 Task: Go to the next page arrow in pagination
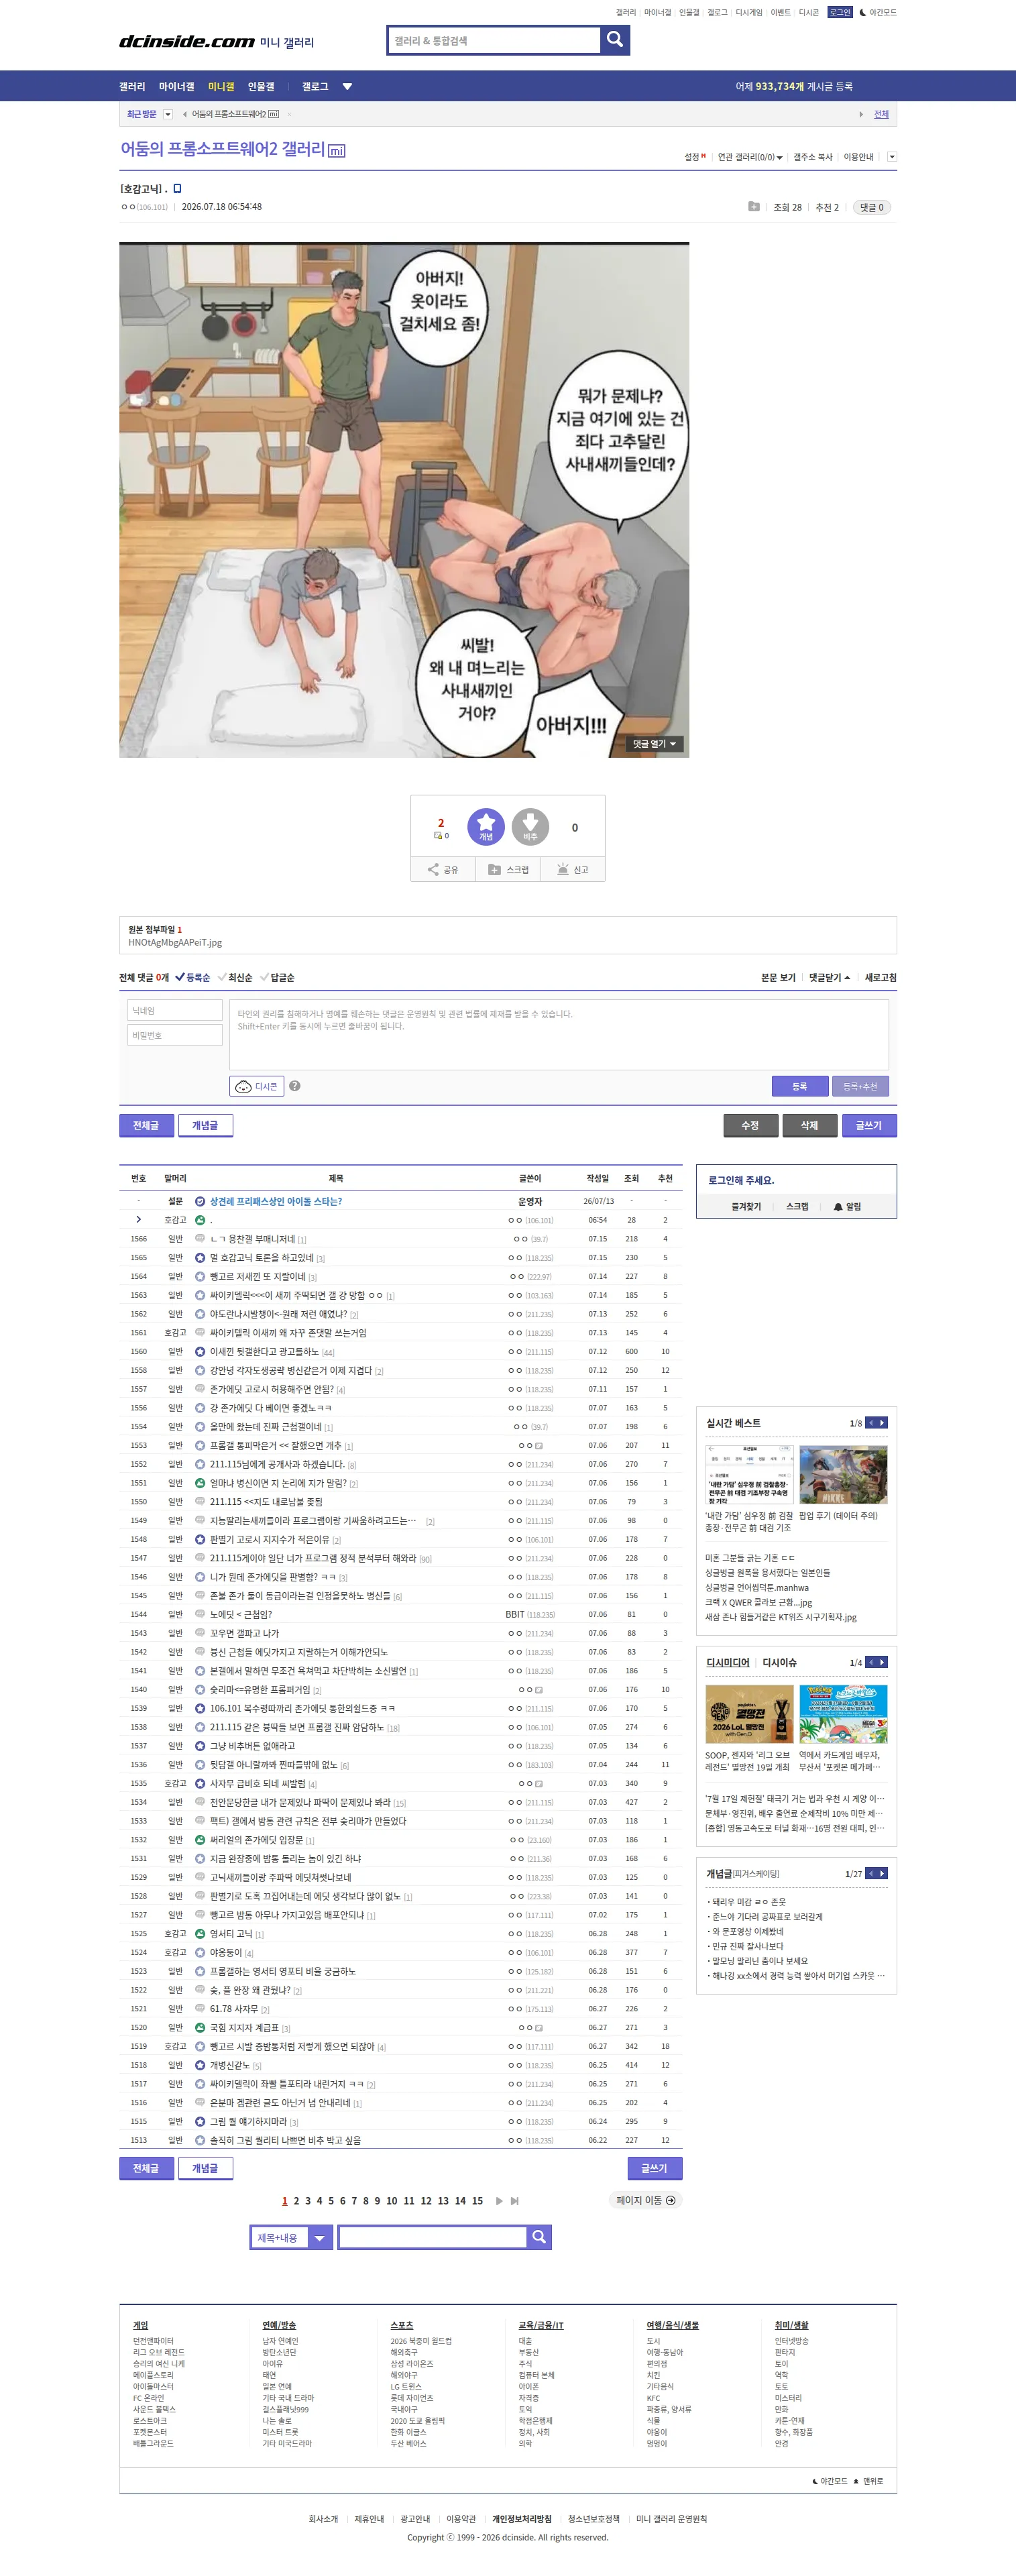coord(499,2200)
